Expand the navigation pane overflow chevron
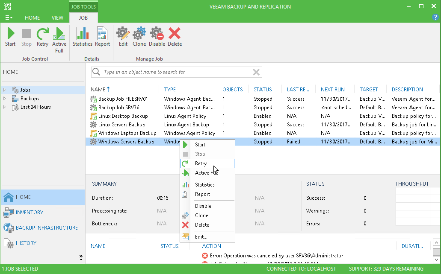441x274 pixels. 81,257
